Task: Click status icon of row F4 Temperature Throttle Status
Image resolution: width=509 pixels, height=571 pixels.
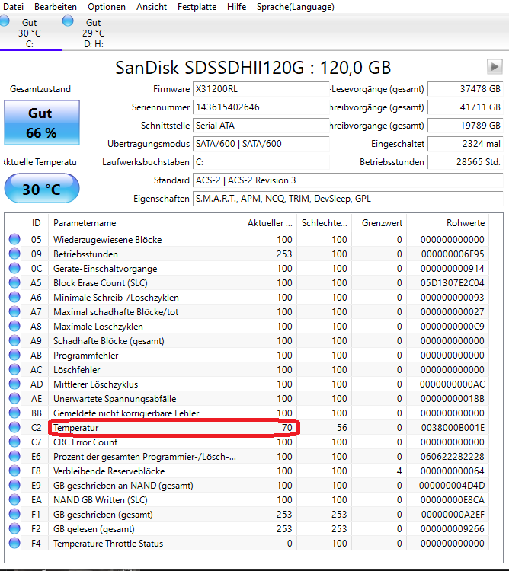Action: click(x=14, y=544)
